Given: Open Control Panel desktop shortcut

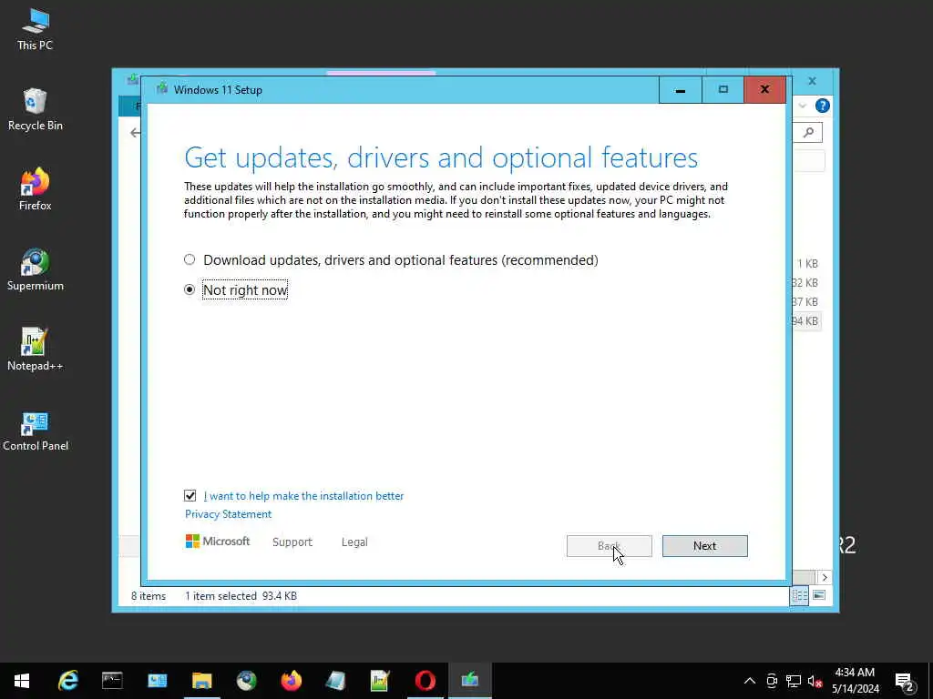Looking at the screenshot, I should (x=36, y=430).
